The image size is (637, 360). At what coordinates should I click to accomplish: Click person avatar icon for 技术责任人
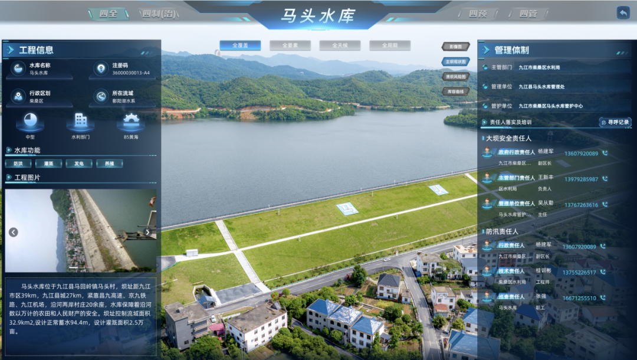[x=487, y=271]
